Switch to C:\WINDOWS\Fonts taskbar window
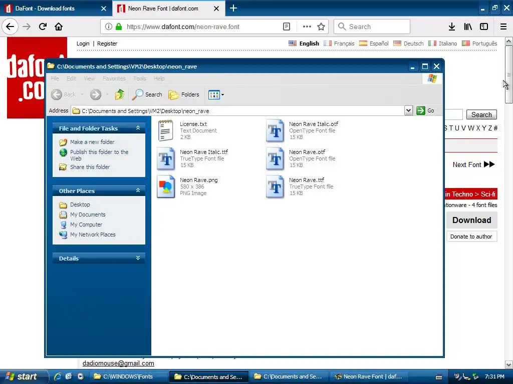The width and height of the screenshot is (513, 384). click(x=128, y=376)
